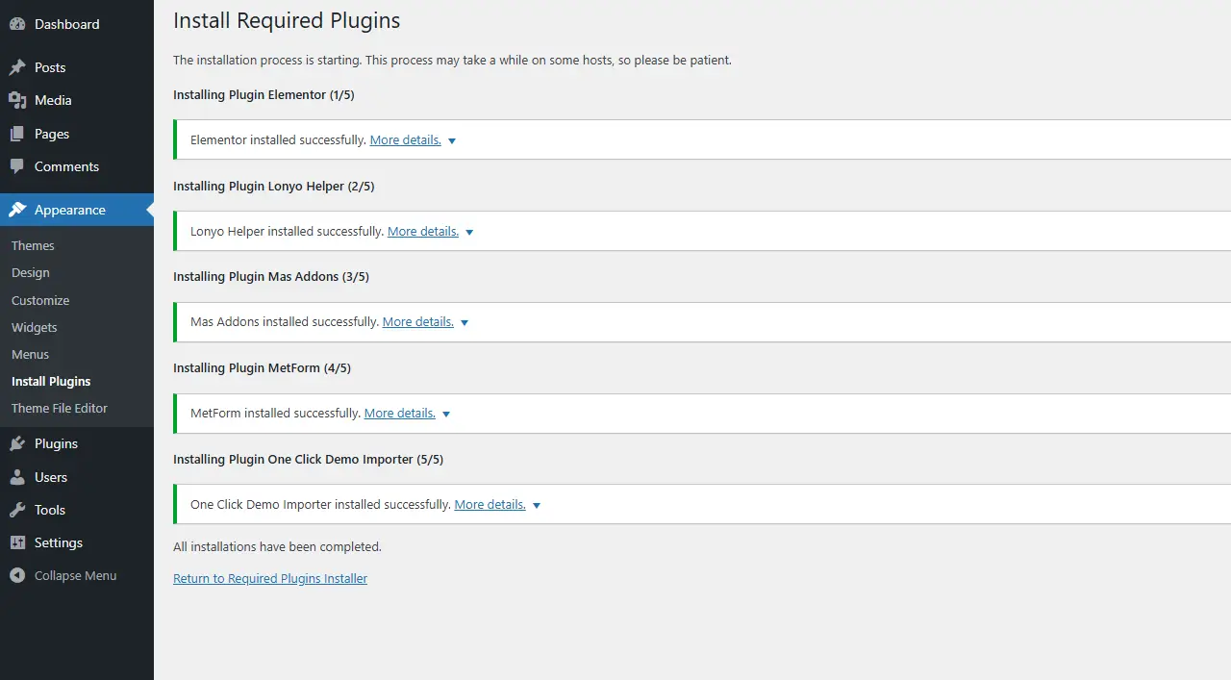Click 'The installation process is starting' notice text
This screenshot has width=1231, height=680.
452,60
